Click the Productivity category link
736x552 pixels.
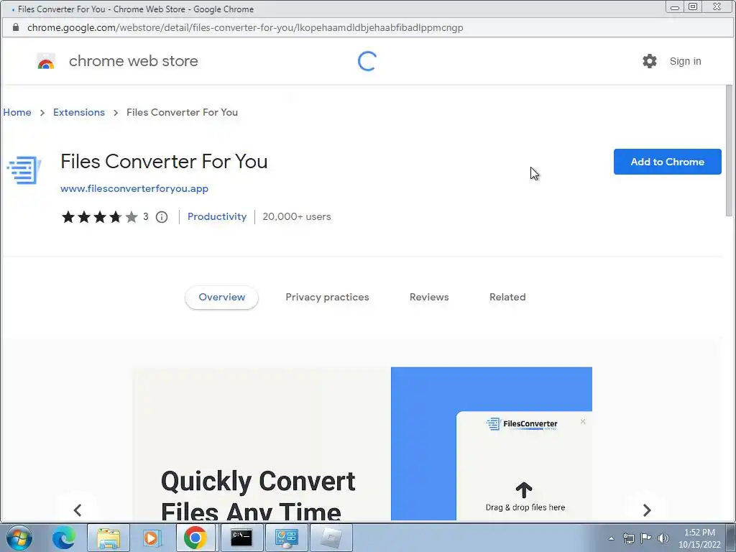point(217,216)
